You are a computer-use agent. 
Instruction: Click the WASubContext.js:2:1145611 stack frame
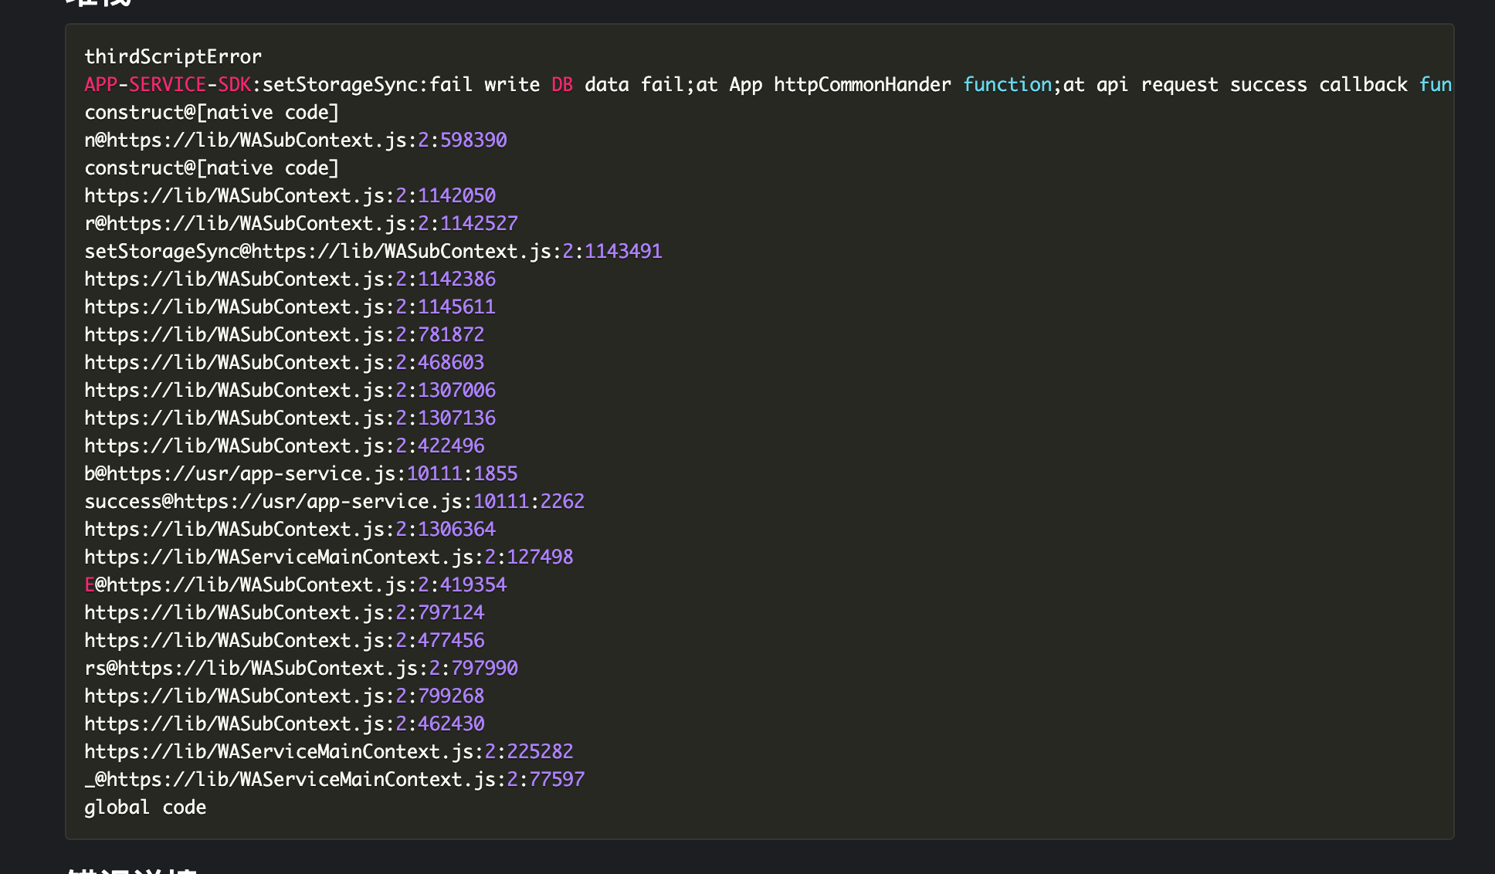(x=290, y=307)
